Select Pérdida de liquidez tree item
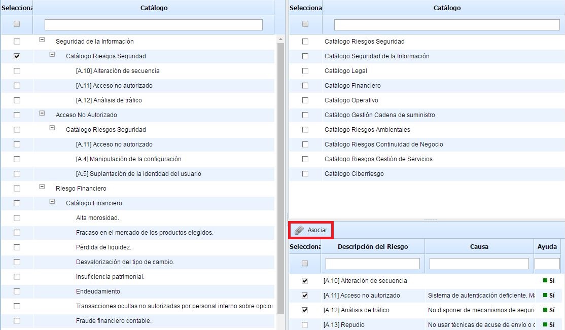Image resolution: width=565 pixels, height=330 pixels. pyautogui.click(x=103, y=247)
